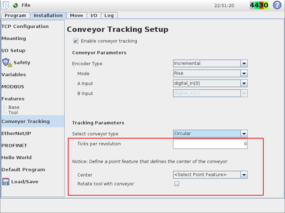Open the File menu
The height and width of the screenshot is (213, 285).
(x=26, y=5)
